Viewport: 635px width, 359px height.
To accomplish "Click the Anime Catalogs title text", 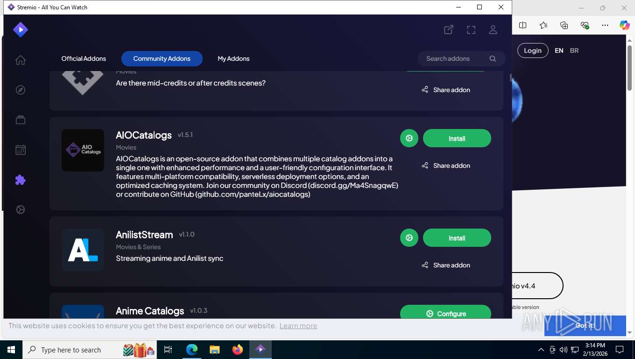I will coord(150,311).
